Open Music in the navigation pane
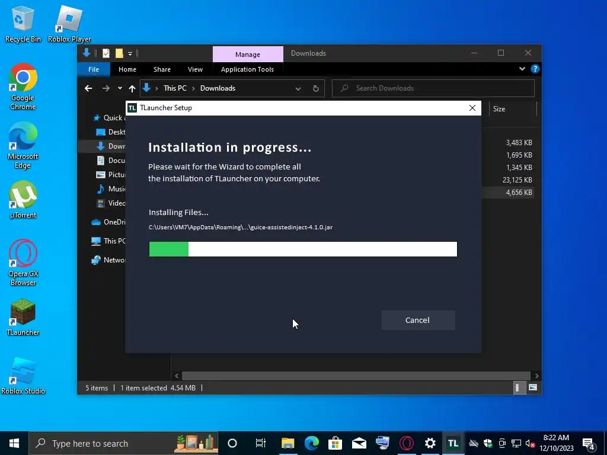 pos(110,189)
